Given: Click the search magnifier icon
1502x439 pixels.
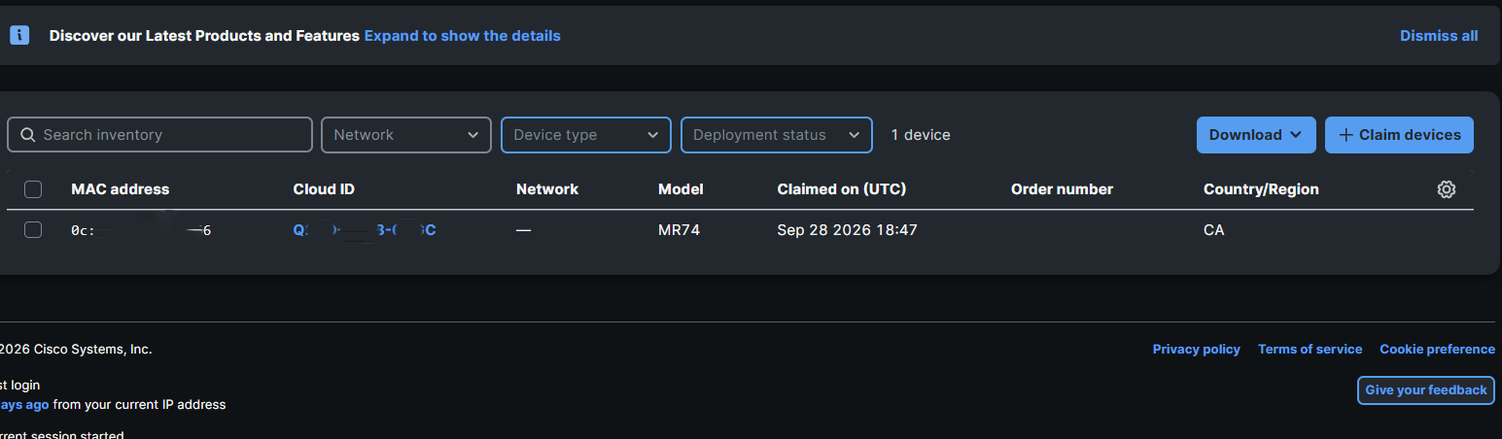Looking at the screenshot, I should pyautogui.click(x=27, y=135).
